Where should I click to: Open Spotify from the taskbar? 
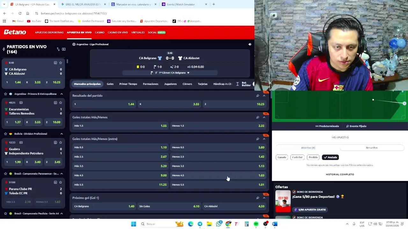point(256,224)
